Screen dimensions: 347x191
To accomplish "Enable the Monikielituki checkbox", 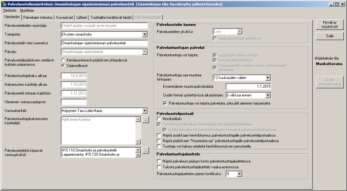I will click(x=159, y=119).
